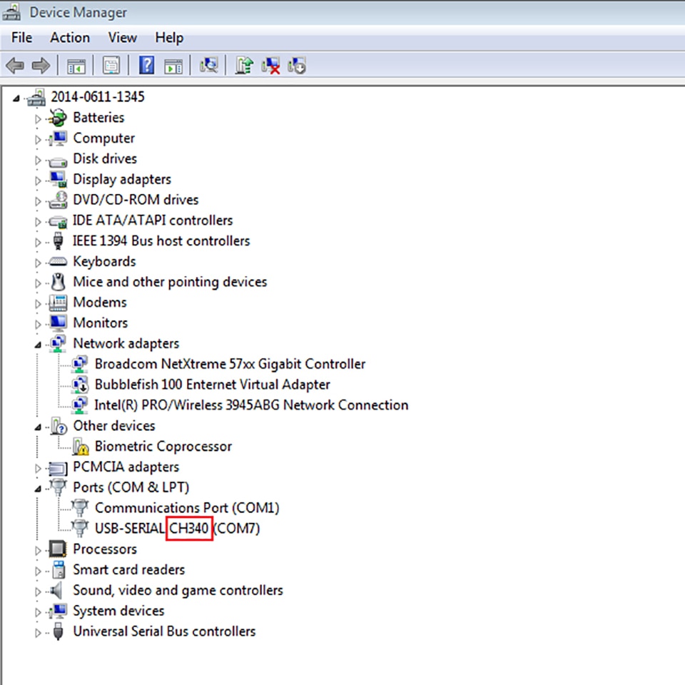Select USB-SERIAL CH340 (COM7) device
685x685 pixels.
(177, 529)
